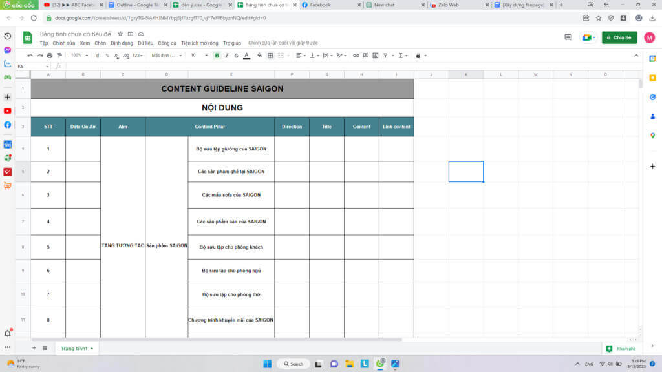Open the Trợ giúp menu
This screenshot has width=662, height=372.
(232, 43)
